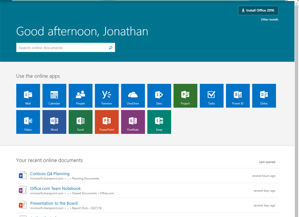299x217 pixels.
Task: Open the Video tile
Action: (x=28, y=122)
